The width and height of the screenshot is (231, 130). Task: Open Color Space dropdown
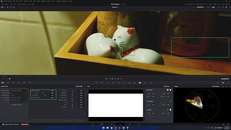(19, 97)
